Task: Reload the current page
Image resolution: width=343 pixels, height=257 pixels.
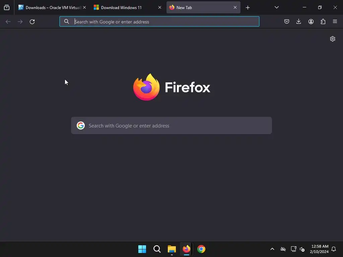Action: coord(32,22)
